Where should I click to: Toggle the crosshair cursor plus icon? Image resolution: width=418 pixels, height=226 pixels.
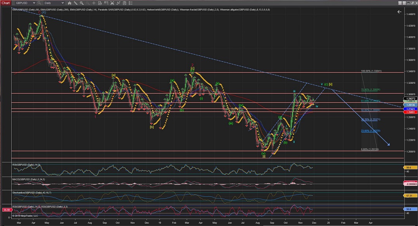tap(94, 3)
